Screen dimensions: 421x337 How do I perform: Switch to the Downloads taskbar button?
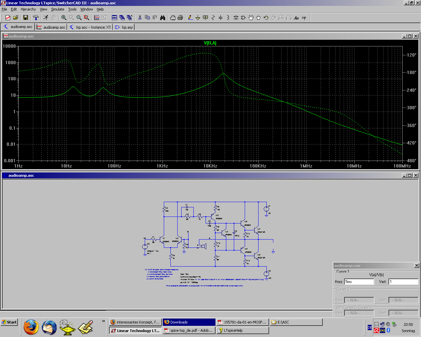[189, 322]
